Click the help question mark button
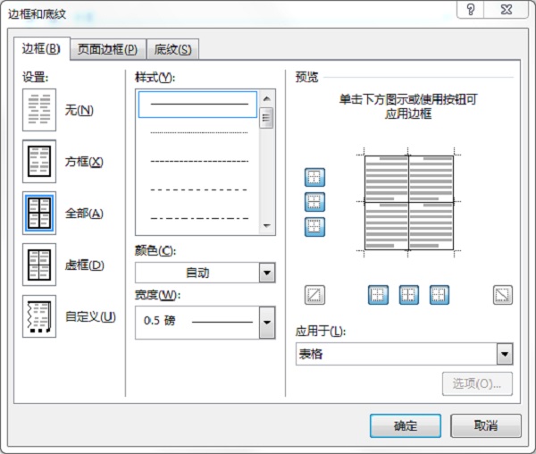The image size is (536, 454). pyautogui.click(x=470, y=10)
